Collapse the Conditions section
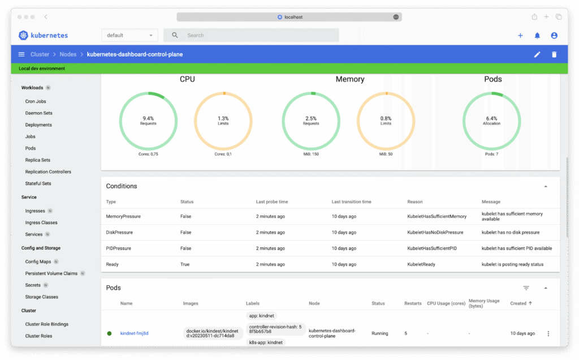 click(546, 186)
